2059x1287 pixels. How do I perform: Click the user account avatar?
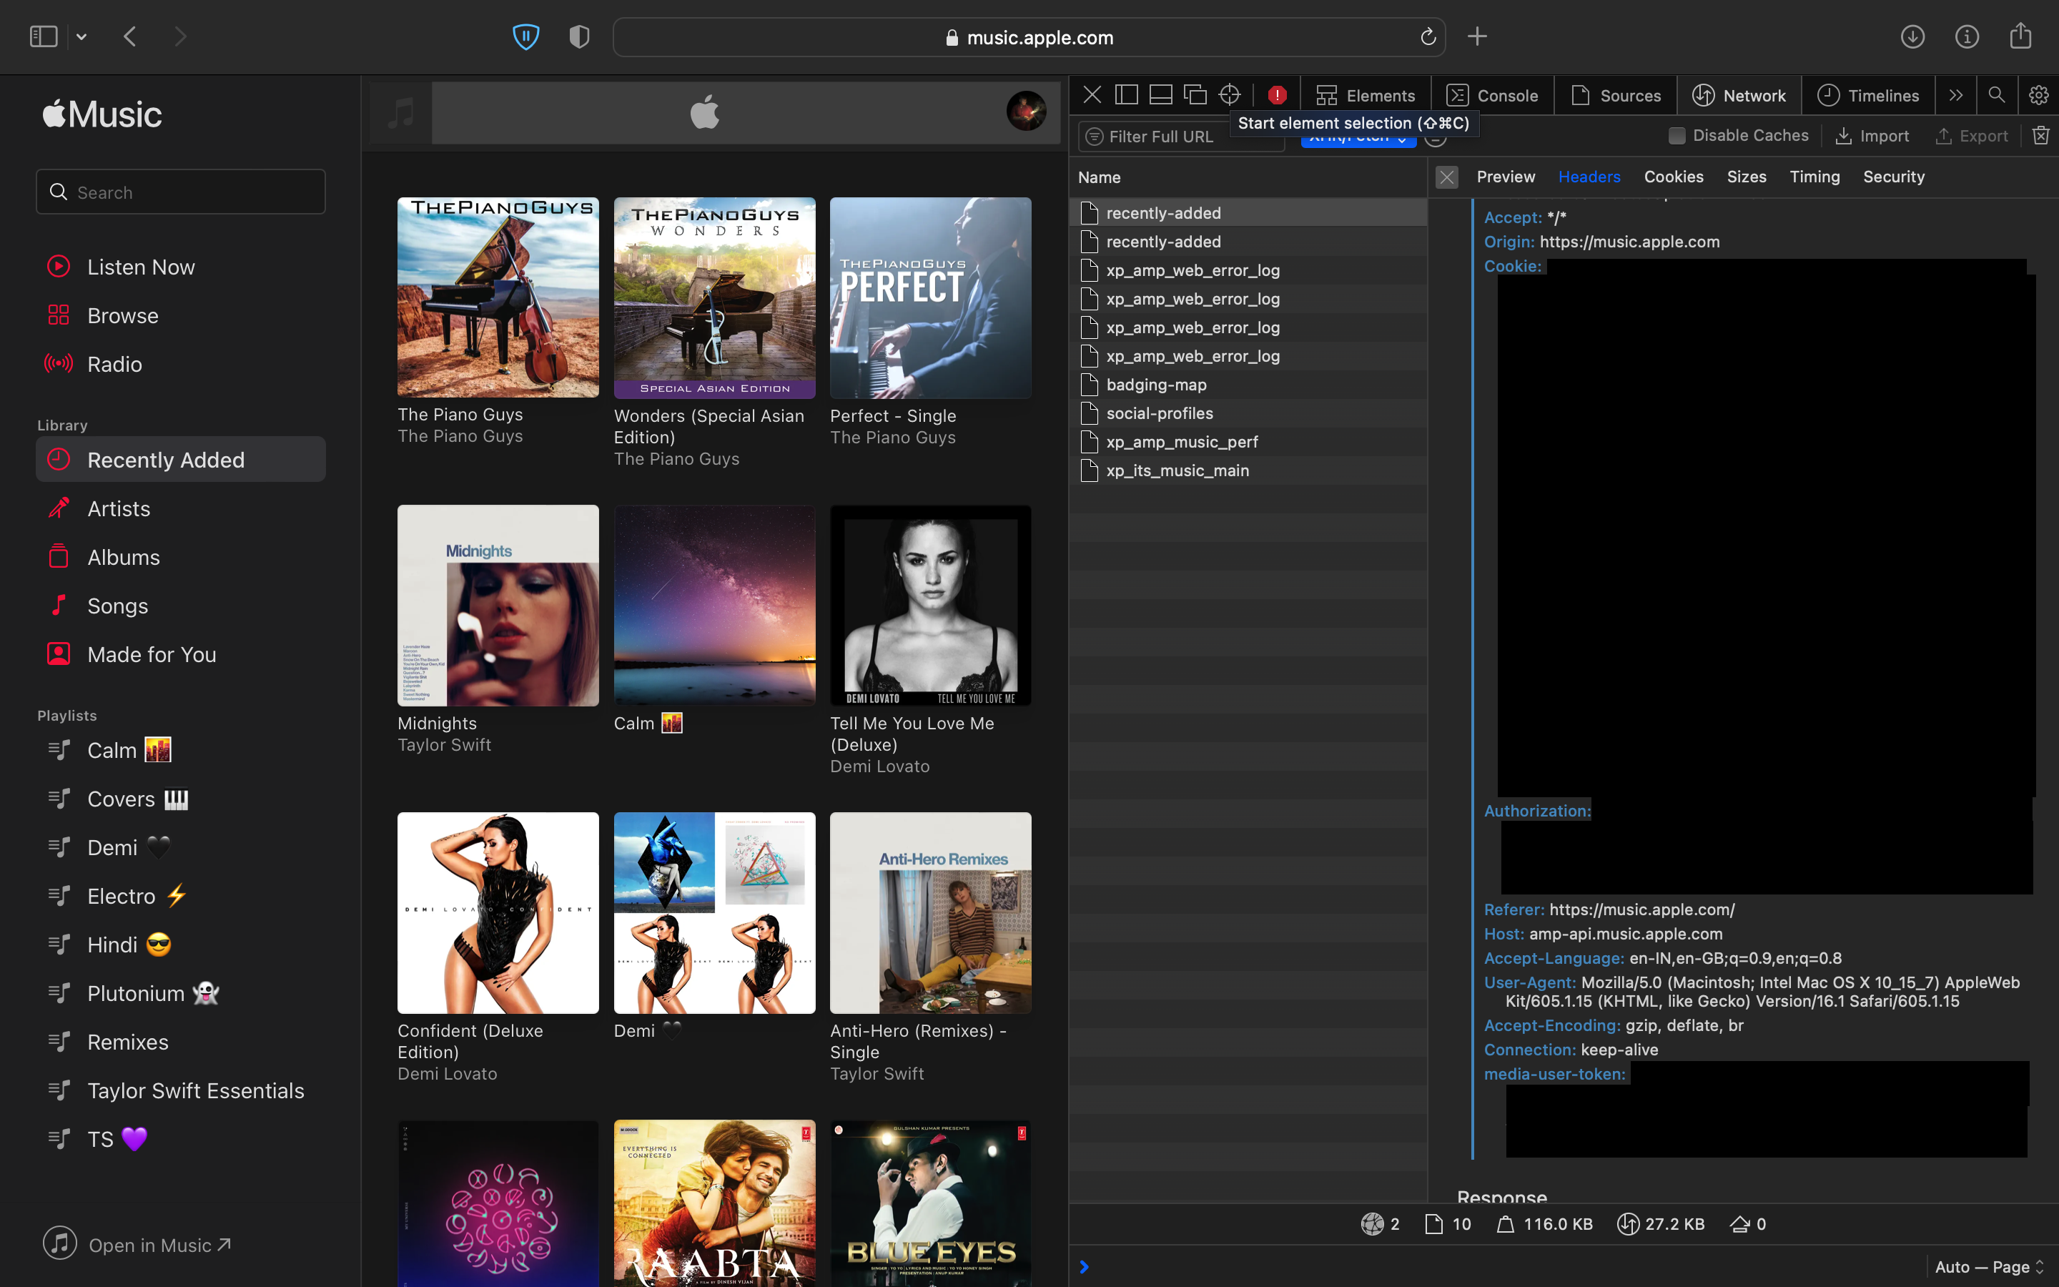click(x=1026, y=111)
